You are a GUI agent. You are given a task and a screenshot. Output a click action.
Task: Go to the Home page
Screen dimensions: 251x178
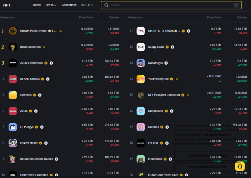pos(37,5)
